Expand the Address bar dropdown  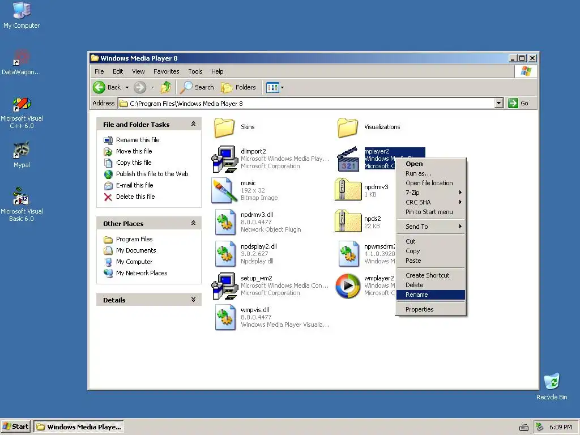(498, 103)
